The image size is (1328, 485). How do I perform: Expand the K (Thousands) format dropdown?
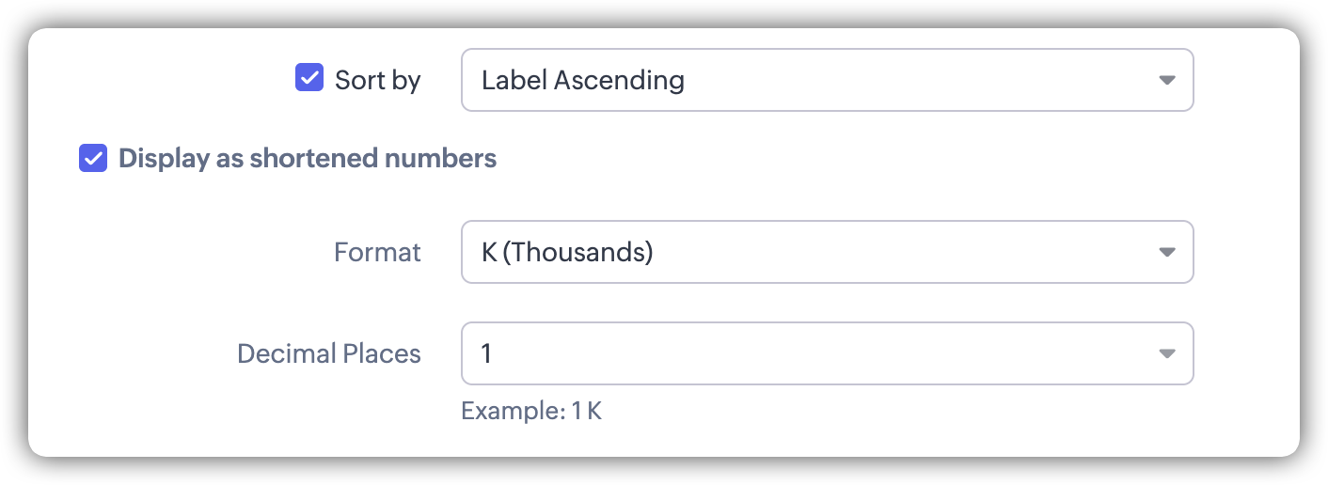click(826, 252)
